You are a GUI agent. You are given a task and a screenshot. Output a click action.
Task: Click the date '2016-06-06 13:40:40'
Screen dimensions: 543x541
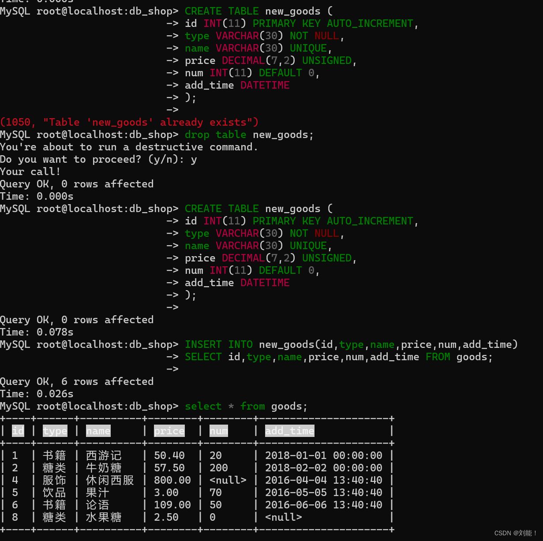click(324, 505)
